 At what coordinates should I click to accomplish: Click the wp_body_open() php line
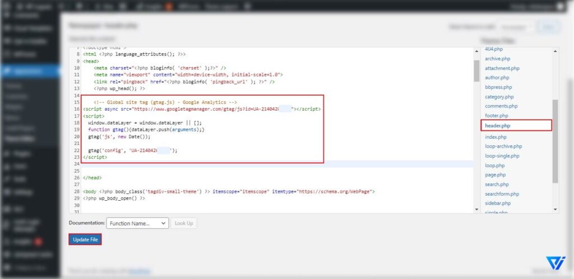pyautogui.click(x=114, y=198)
